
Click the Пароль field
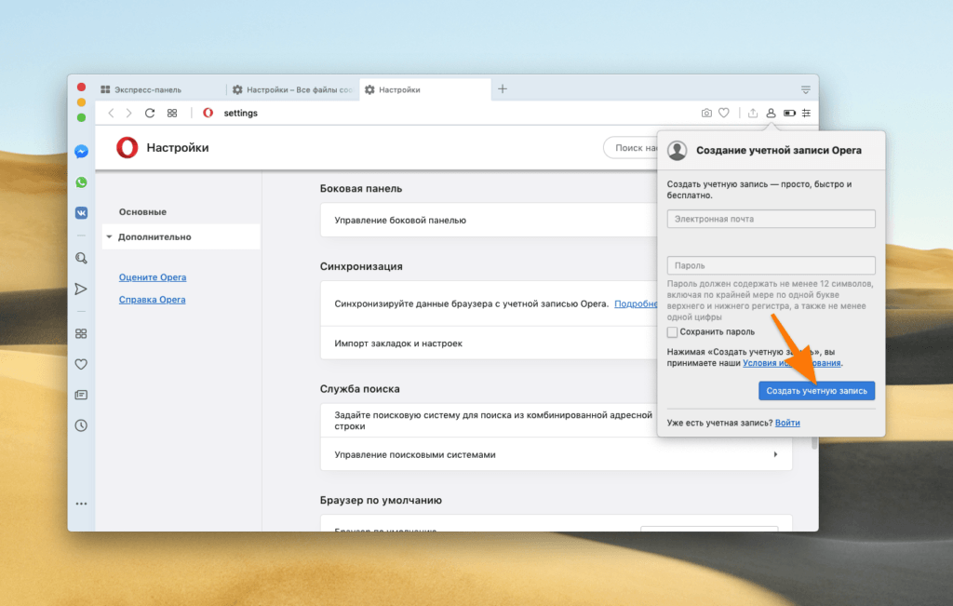pyautogui.click(x=771, y=265)
